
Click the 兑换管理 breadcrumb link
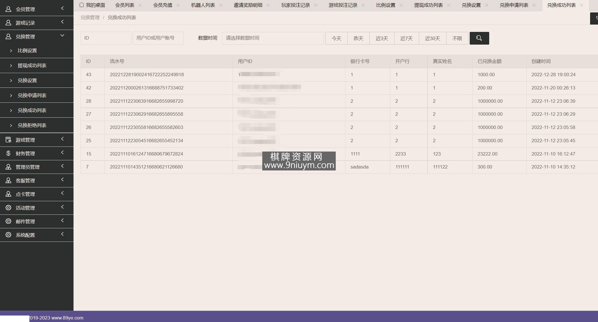click(90, 17)
